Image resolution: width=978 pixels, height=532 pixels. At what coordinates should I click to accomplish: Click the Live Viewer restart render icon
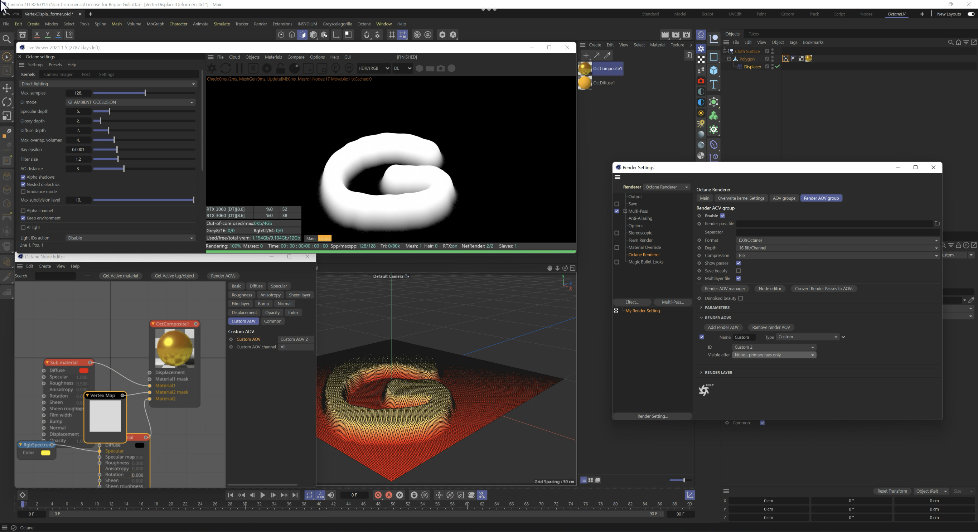point(225,68)
